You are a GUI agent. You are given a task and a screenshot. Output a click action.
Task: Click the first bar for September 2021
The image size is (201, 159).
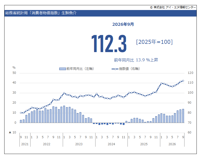pyautogui.click(x=21, y=121)
